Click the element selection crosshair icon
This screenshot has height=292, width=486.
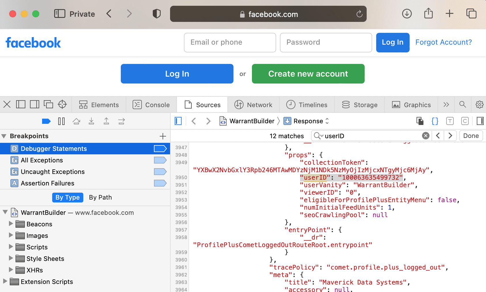click(x=62, y=105)
